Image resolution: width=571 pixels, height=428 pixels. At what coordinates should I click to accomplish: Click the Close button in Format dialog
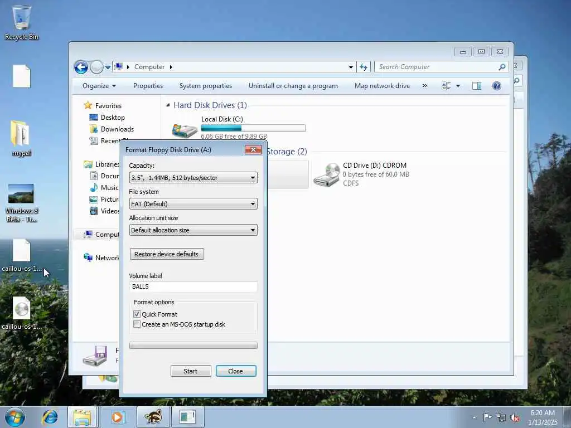(x=236, y=371)
